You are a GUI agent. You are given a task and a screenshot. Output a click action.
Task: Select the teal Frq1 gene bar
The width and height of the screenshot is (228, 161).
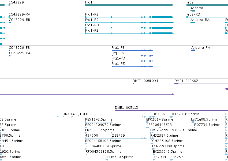(x=129, y=5)
